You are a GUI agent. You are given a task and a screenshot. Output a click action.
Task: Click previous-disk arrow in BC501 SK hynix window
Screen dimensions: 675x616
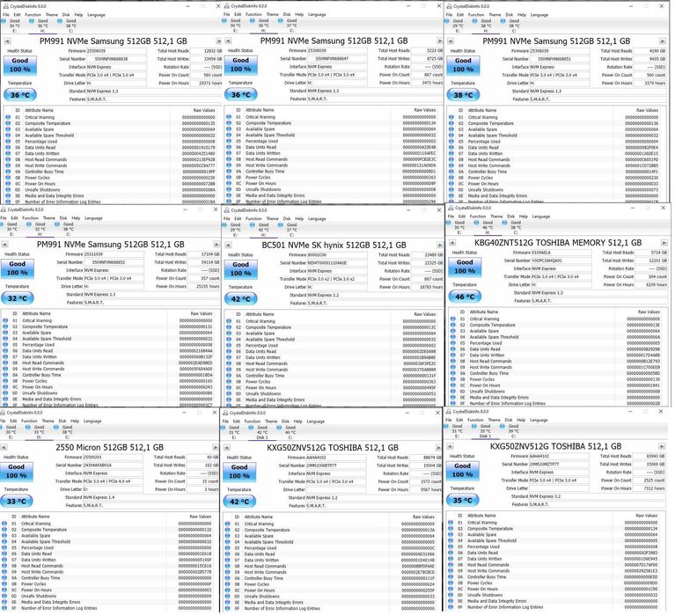click(228, 245)
